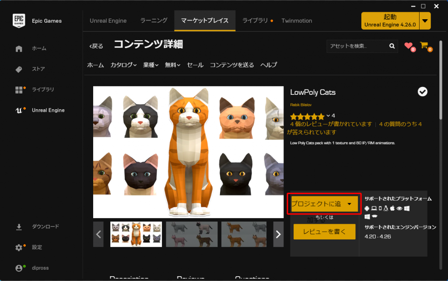Open the 4個のレビューが書かれています link
The width and height of the screenshot is (448, 281).
[x=331, y=124]
